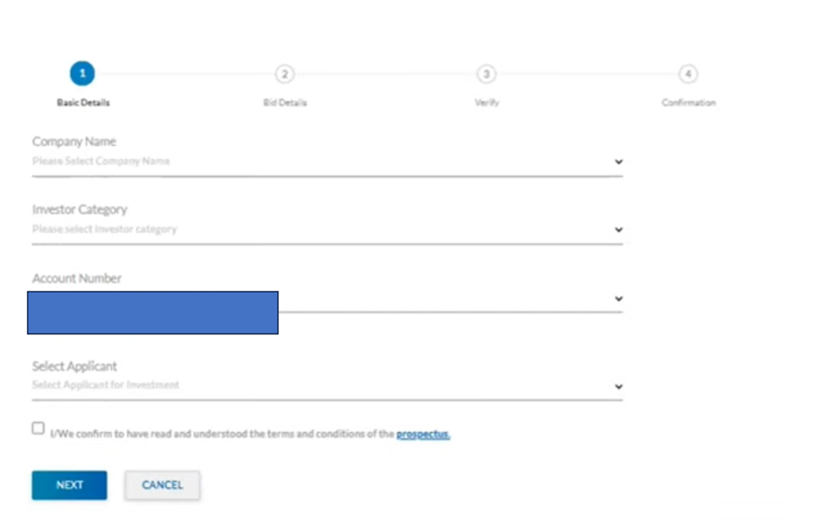Click the step 2 circle indicator

tap(284, 74)
